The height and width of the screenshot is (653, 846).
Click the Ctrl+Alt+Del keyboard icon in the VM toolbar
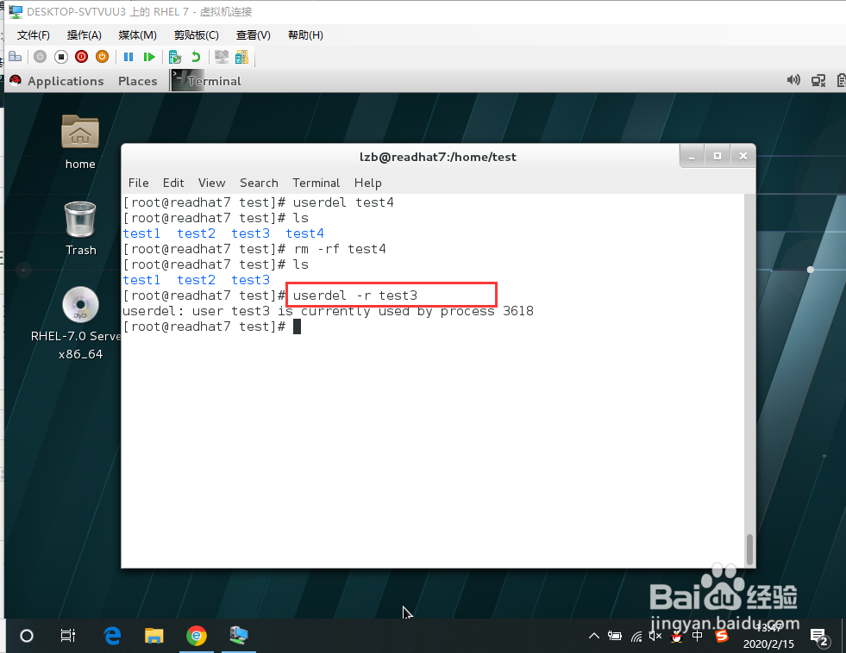pyautogui.click(x=16, y=57)
